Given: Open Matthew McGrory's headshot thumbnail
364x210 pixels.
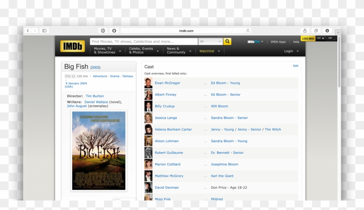Looking at the screenshot, I should coord(148,176).
